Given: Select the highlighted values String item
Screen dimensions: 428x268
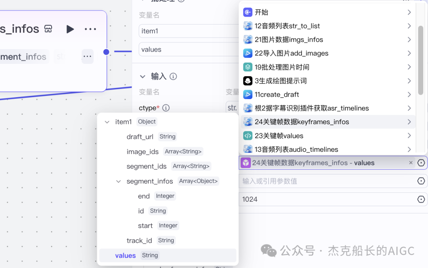Looking at the screenshot, I should coord(168,255).
